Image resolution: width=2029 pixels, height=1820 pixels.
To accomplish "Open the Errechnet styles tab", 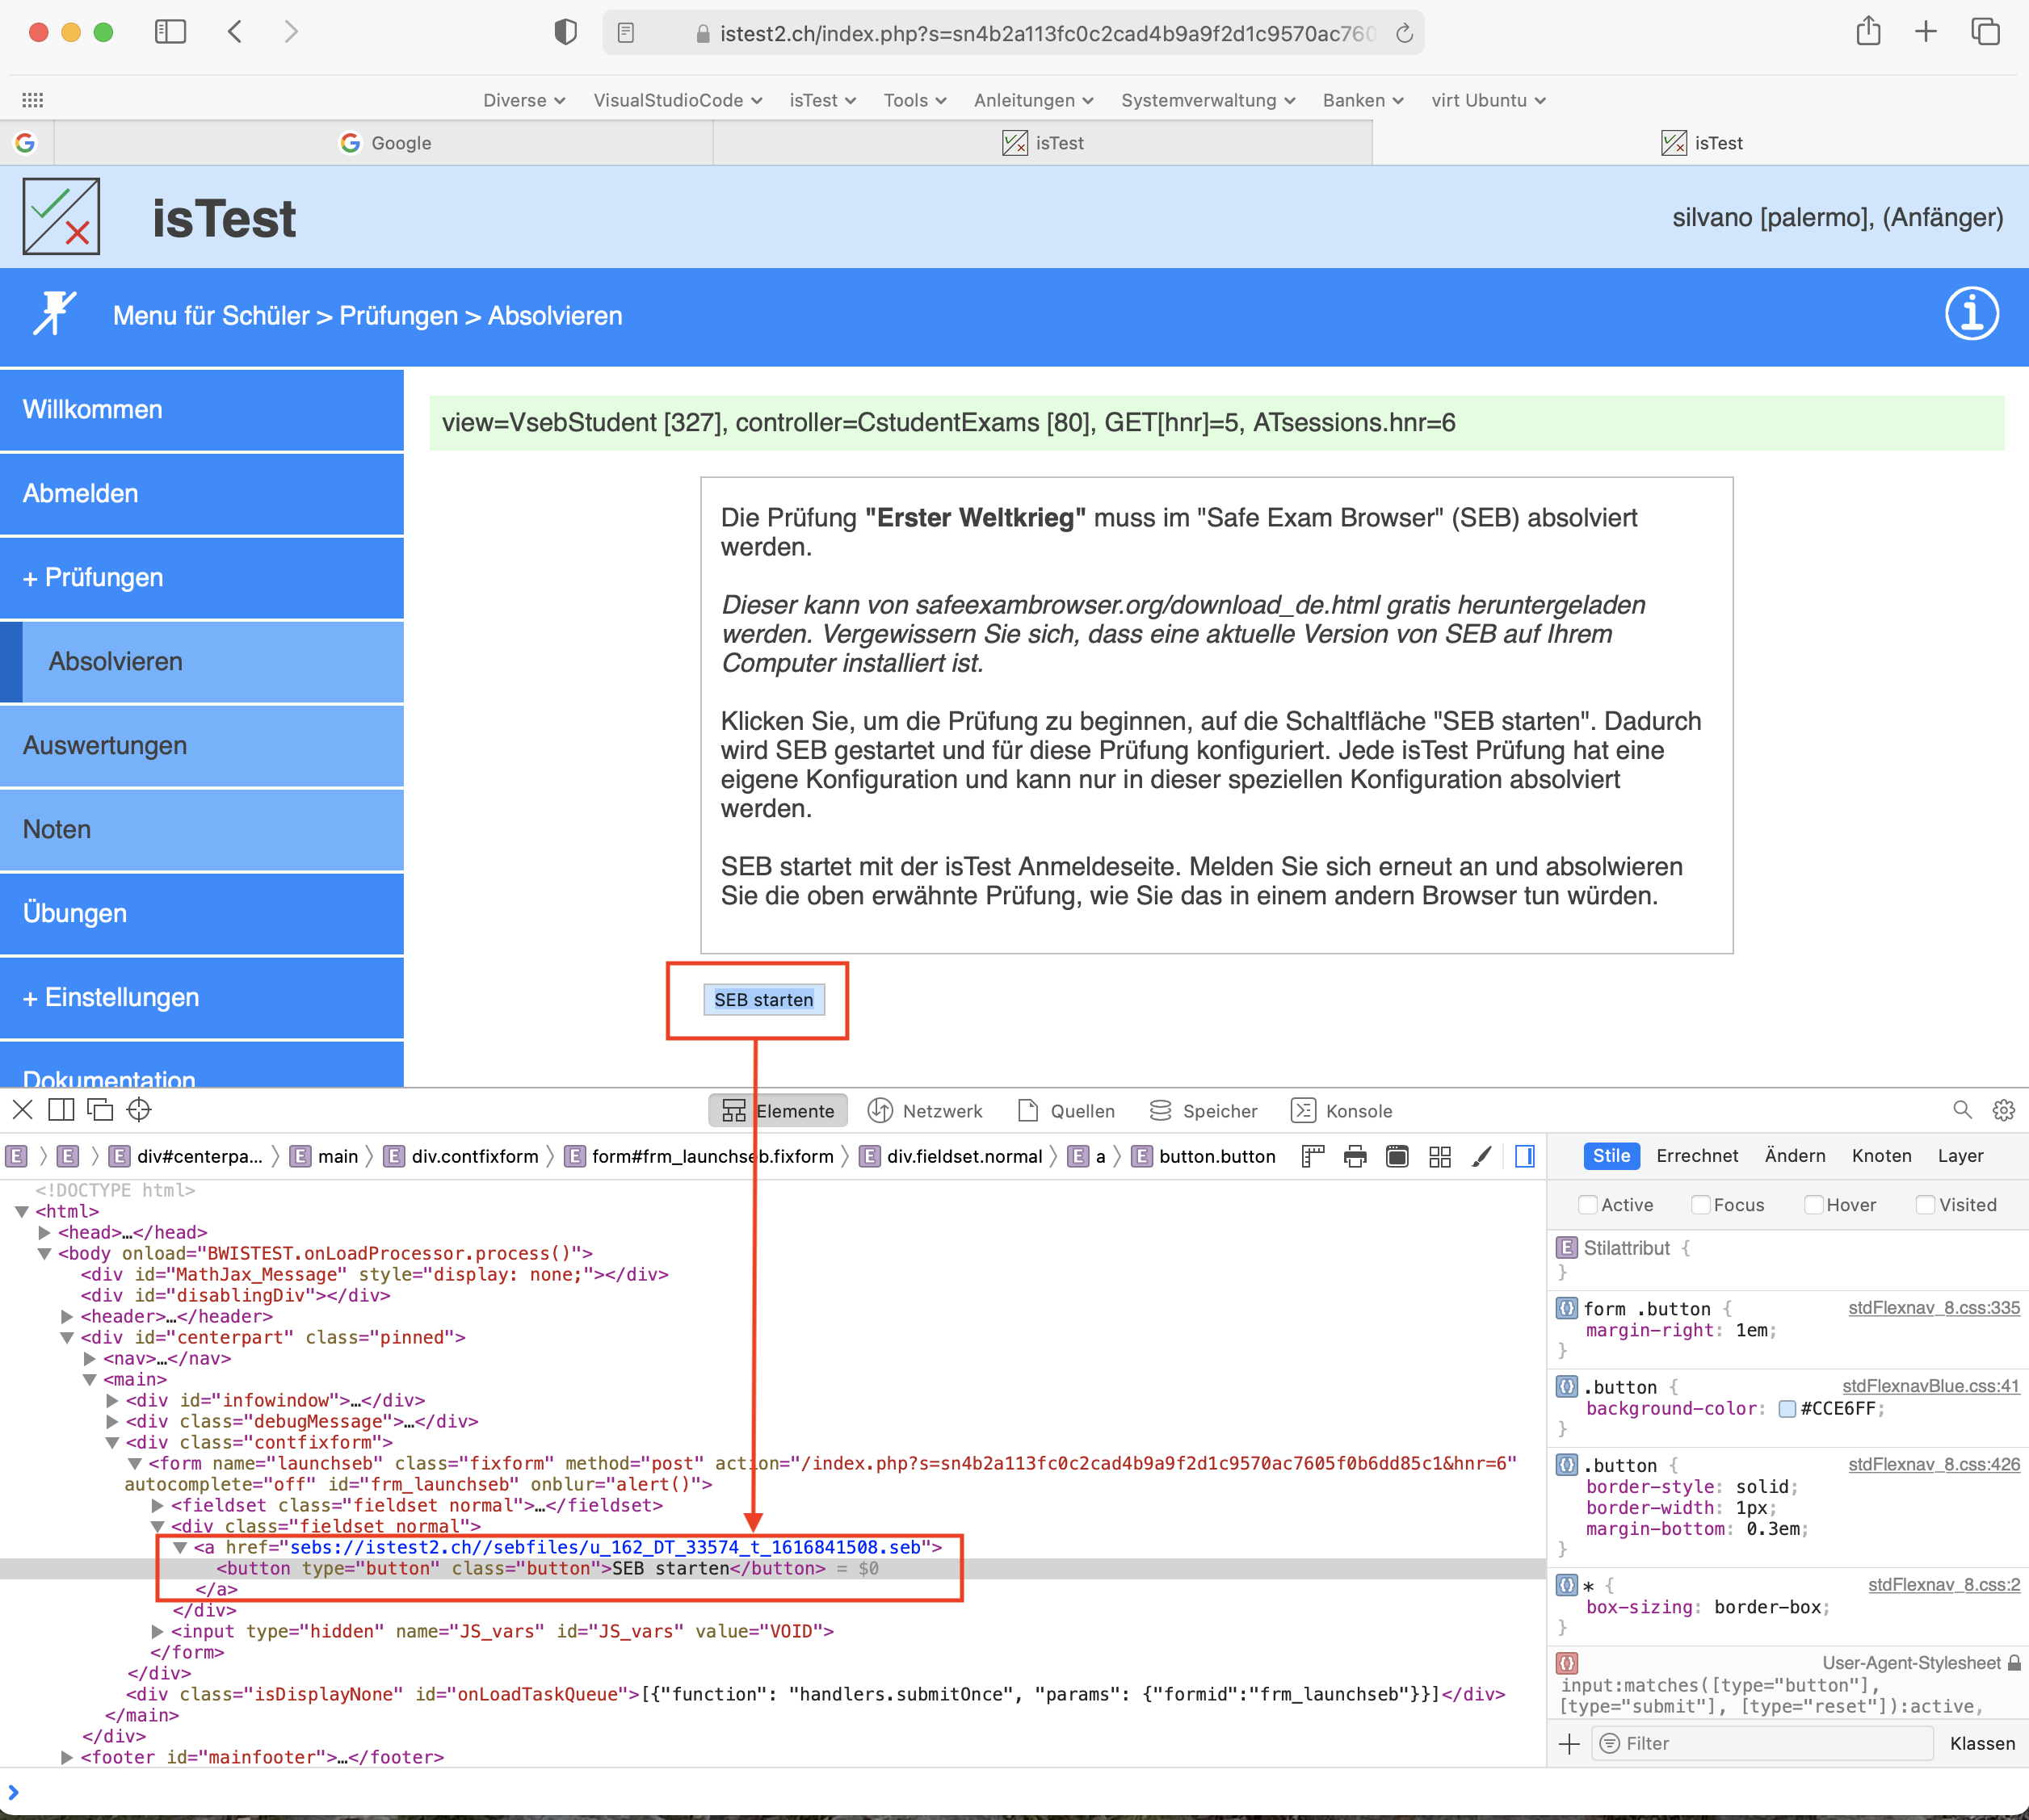I will [x=1697, y=1156].
